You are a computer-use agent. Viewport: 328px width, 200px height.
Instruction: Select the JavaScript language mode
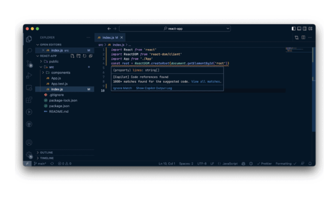click(230, 164)
